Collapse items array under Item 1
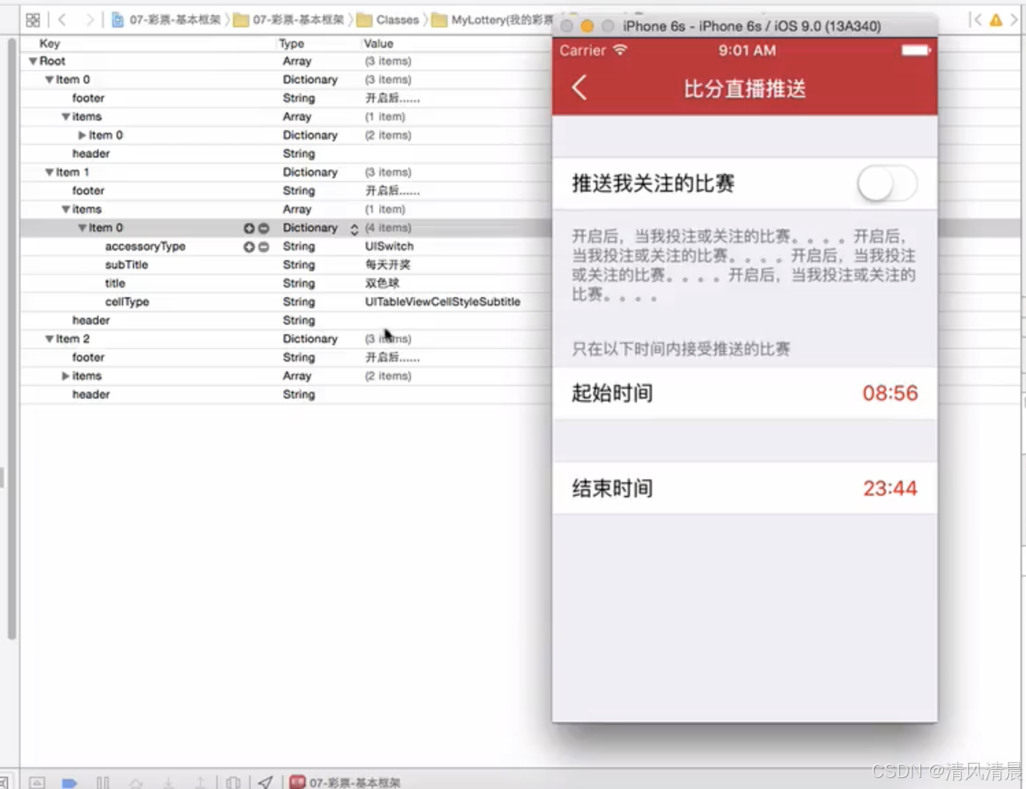1026x789 pixels. click(x=66, y=209)
